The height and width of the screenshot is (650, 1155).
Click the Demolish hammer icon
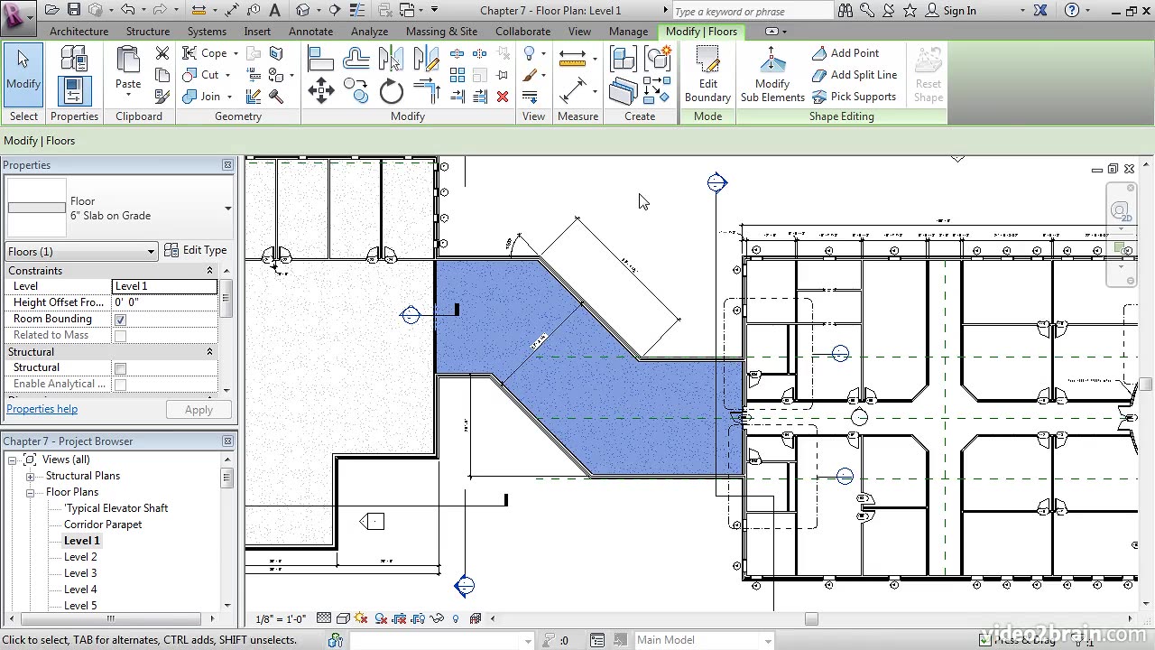click(x=276, y=97)
